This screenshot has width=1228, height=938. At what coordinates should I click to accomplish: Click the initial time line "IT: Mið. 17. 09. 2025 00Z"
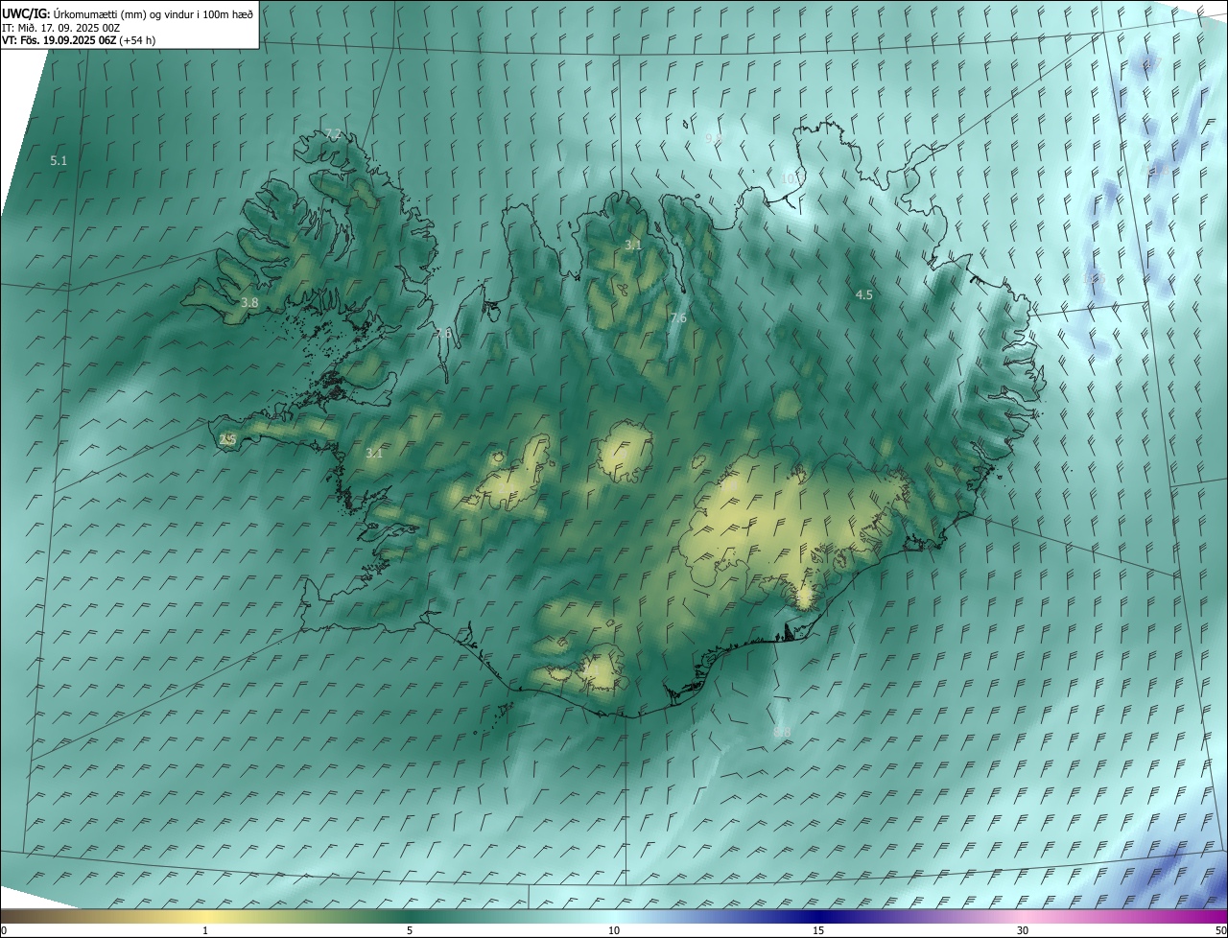tap(60, 27)
